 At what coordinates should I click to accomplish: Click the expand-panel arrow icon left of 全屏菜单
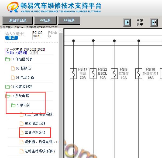[x=127, y=22]
